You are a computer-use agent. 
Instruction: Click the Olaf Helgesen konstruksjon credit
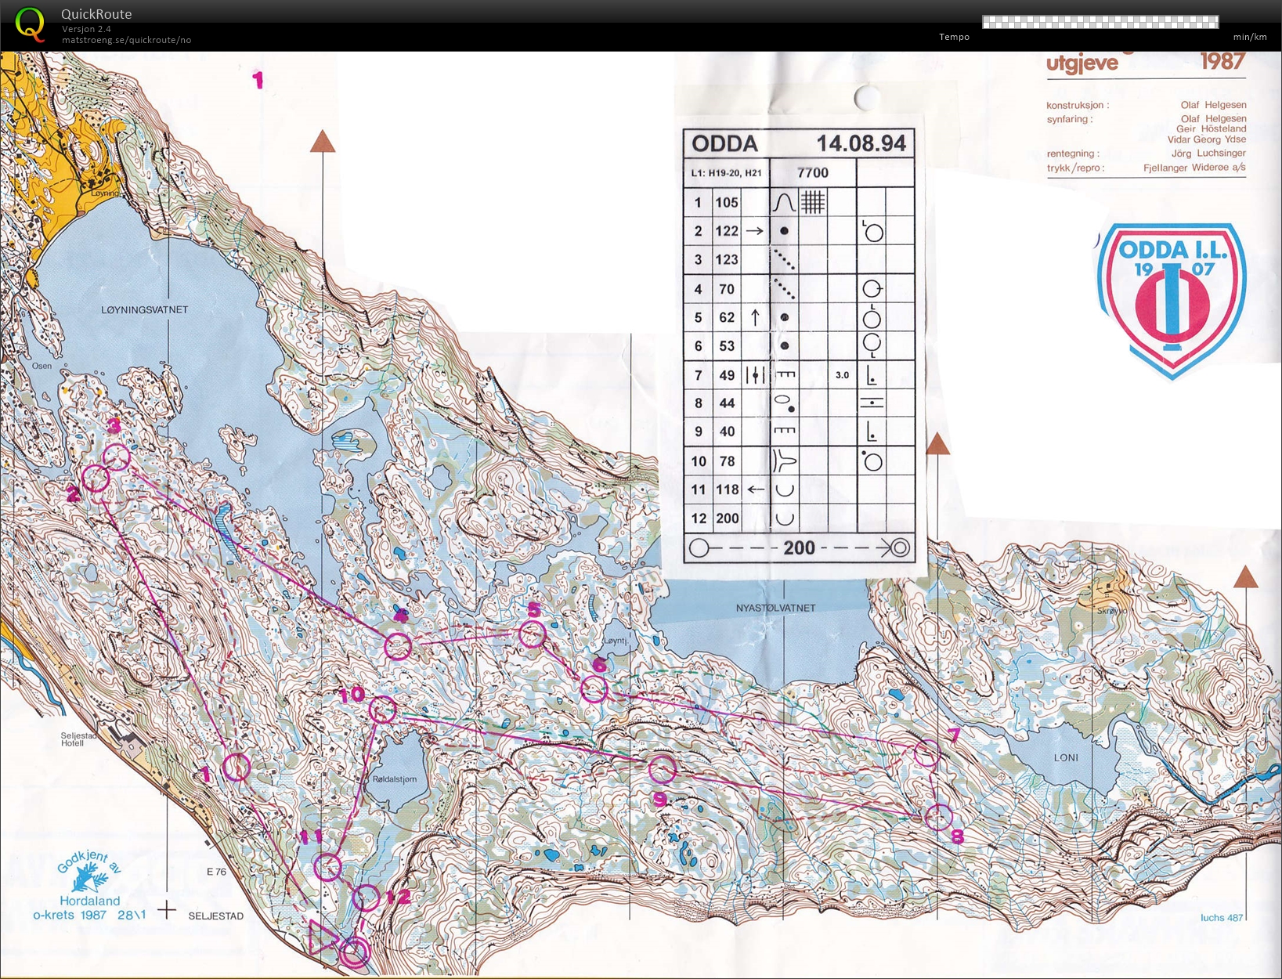(x=1213, y=105)
